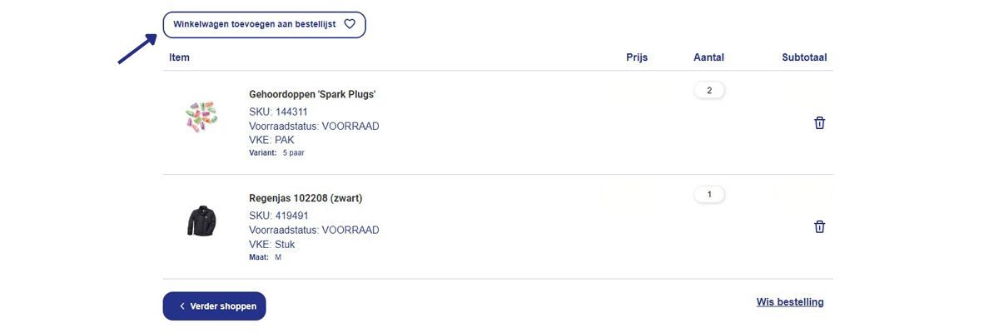Click 'Winkelwagen toevoegen aan bestellijst' button
Image resolution: width=999 pixels, height=333 pixels.
pos(264,24)
